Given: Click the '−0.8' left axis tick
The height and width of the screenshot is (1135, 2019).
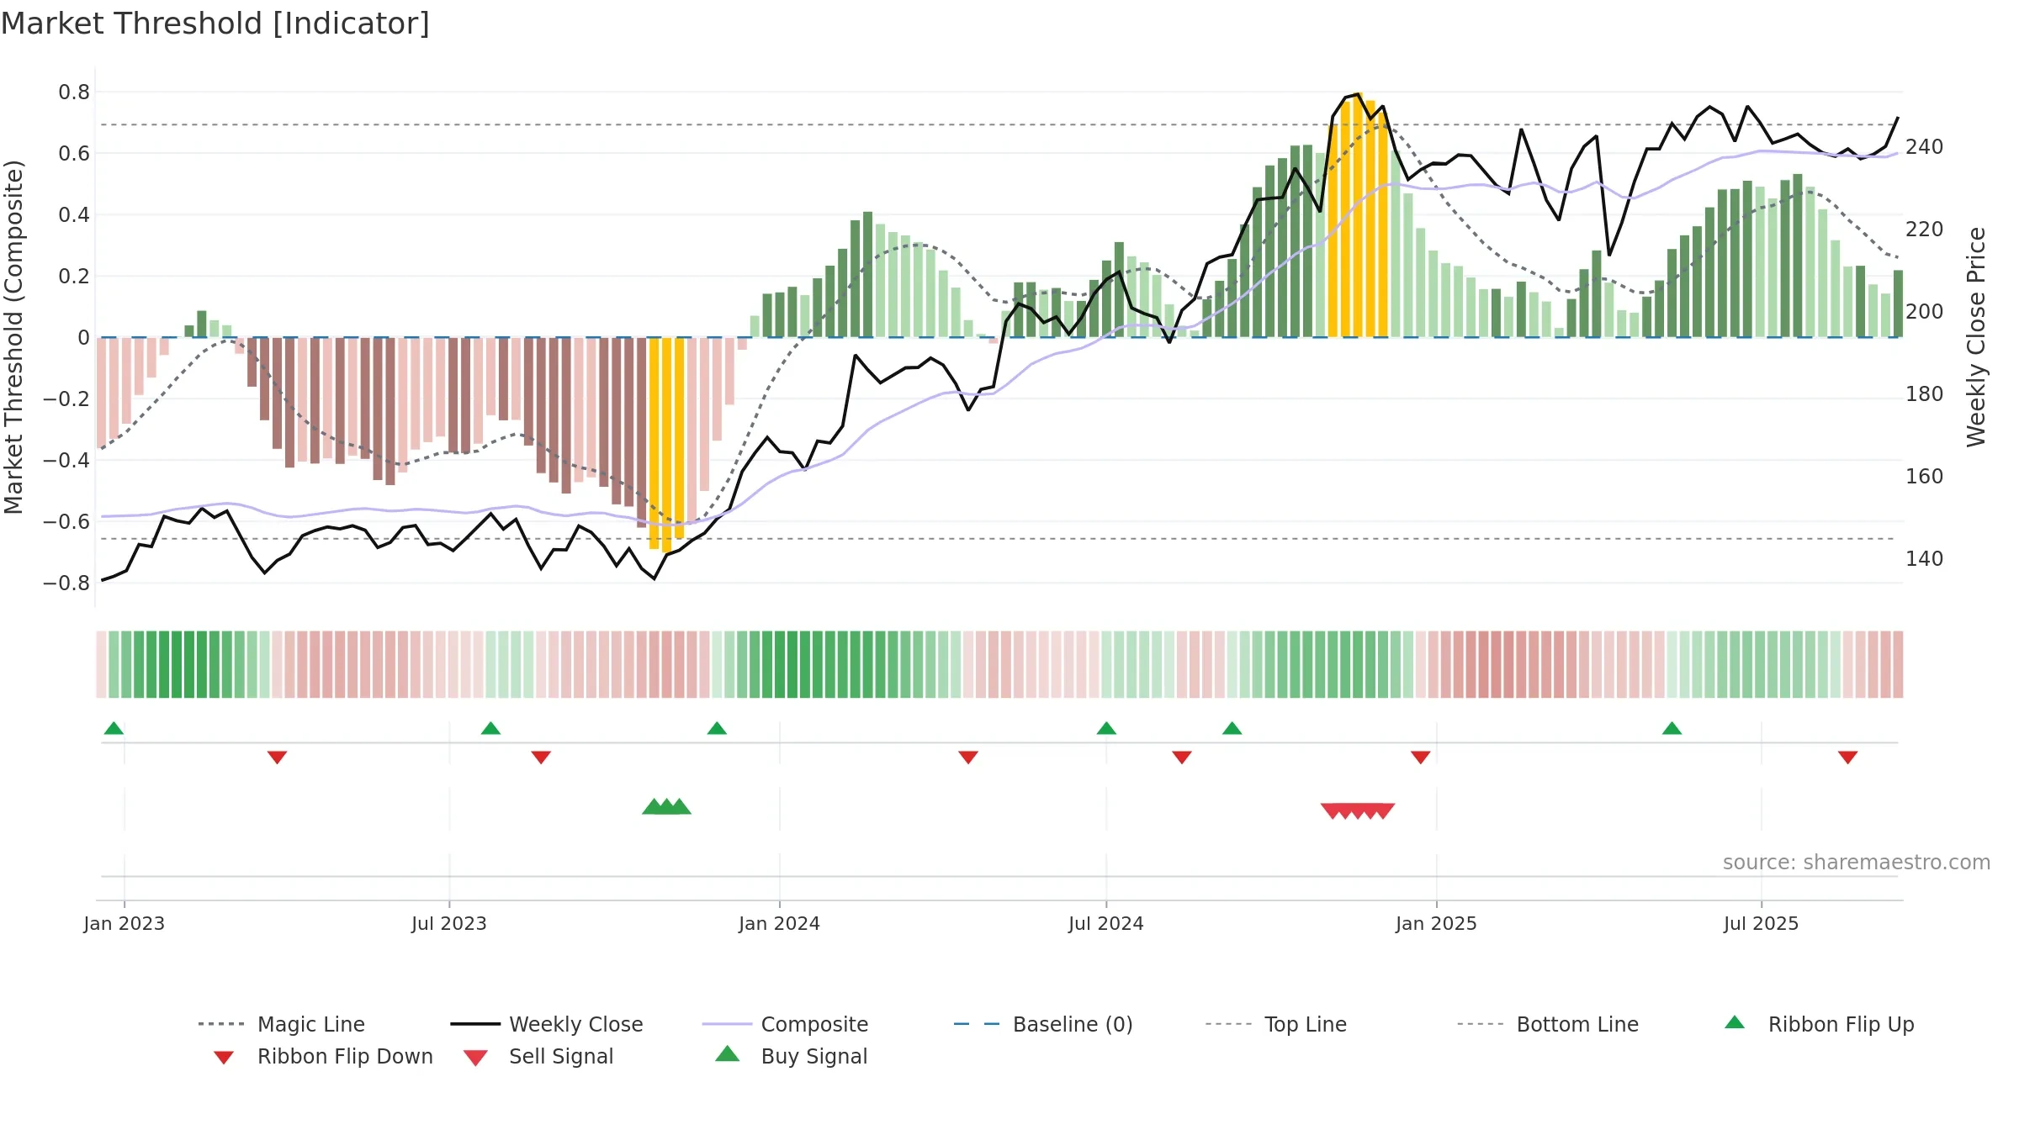Looking at the screenshot, I should 66,583.
